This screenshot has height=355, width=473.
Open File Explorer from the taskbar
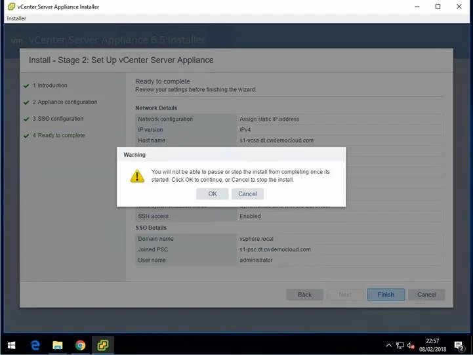pyautogui.click(x=58, y=345)
